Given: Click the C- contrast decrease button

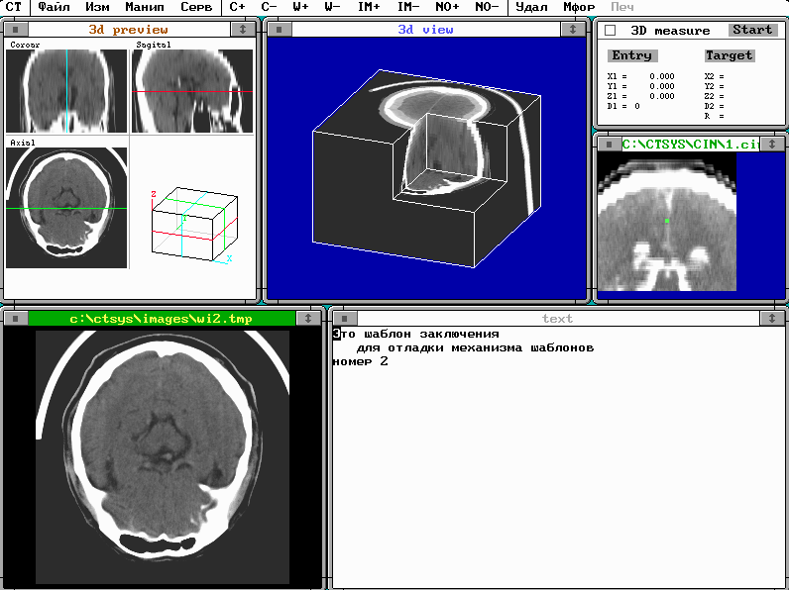Looking at the screenshot, I should [x=269, y=7].
